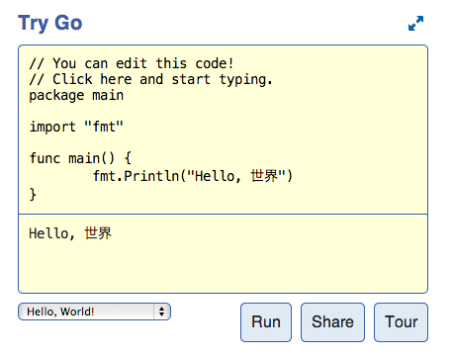Click the Hello, 世界 output text
This screenshot has width=453, height=357.
pos(70,233)
